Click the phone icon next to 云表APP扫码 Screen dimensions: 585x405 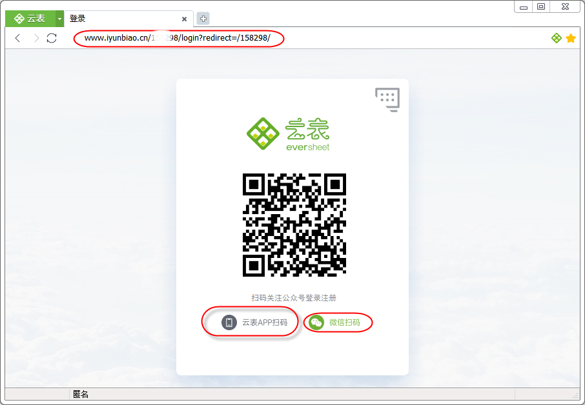[229, 322]
